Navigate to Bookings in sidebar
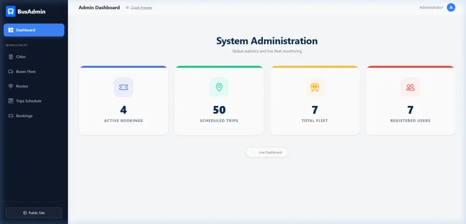 [x=34, y=116]
